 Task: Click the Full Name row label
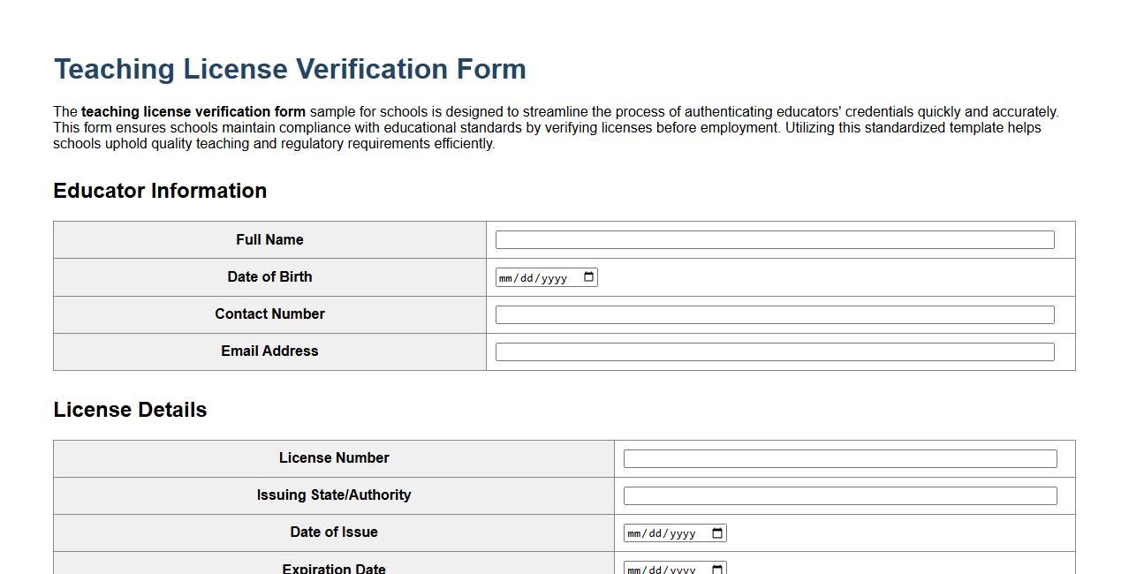click(269, 239)
